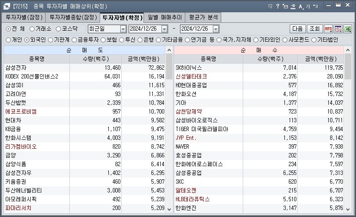Open font size A setting icon
The width and height of the screenshot is (356, 217).
point(301,6)
